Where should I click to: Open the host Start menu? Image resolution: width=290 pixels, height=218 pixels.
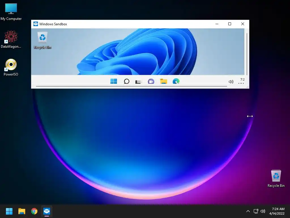(9, 211)
